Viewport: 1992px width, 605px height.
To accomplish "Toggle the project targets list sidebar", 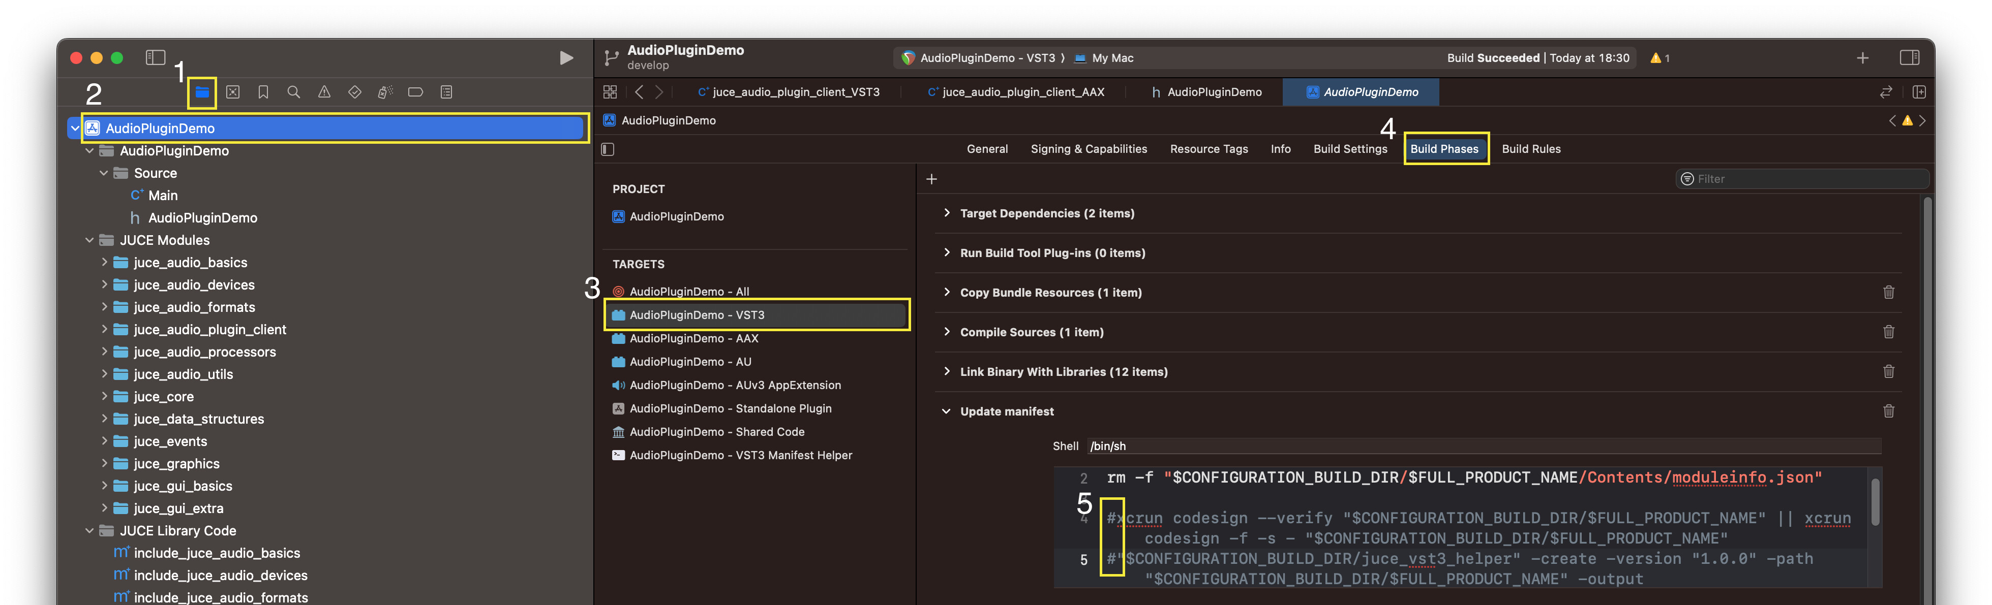I will tap(608, 149).
